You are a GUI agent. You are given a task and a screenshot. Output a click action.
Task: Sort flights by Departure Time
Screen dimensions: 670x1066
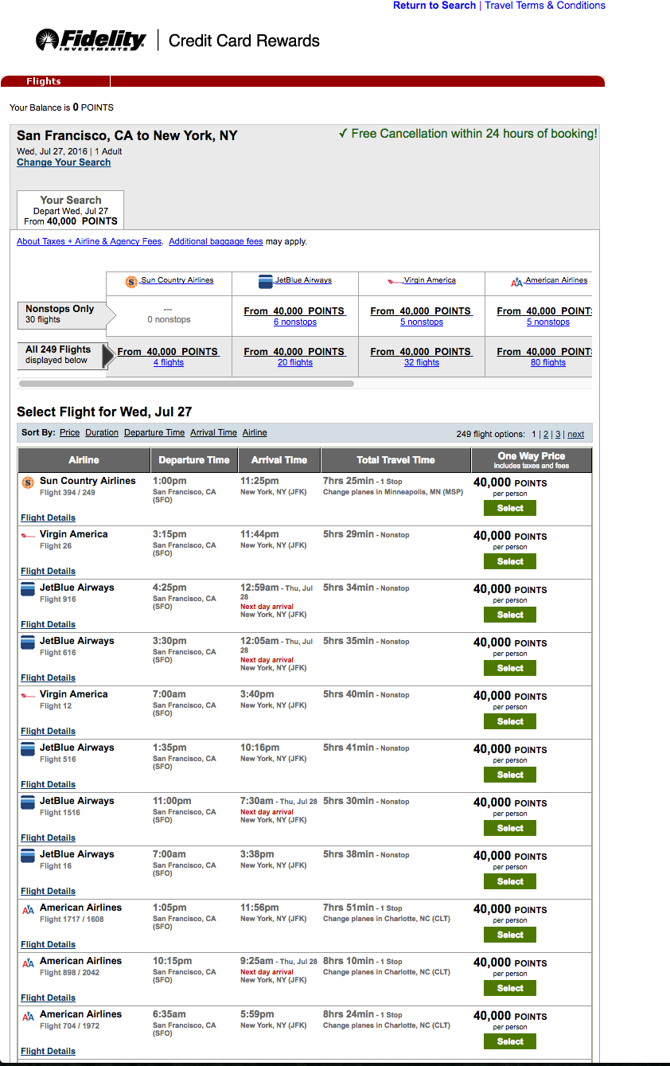pos(154,433)
